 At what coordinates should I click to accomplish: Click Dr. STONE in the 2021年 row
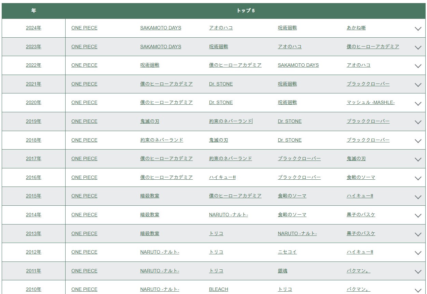tap(221, 84)
